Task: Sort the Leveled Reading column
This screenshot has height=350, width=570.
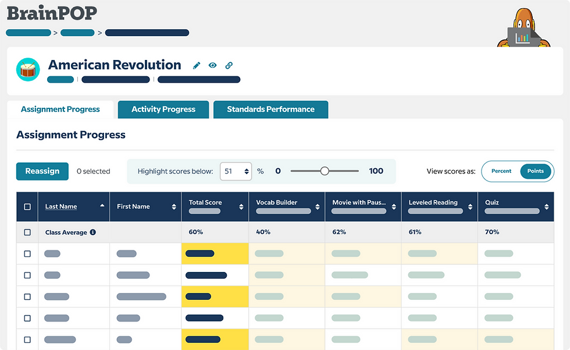Action: click(470, 207)
